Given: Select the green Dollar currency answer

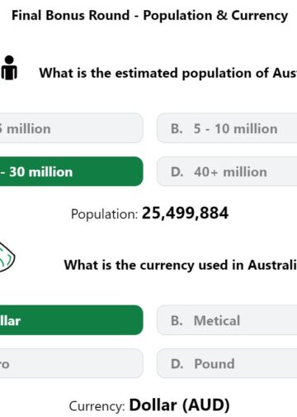Looking at the screenshot, I should tap(72, 320).
